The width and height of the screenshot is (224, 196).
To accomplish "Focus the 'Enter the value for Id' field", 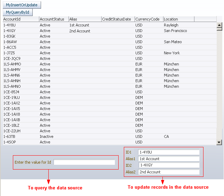I will pyautogui.click(x=84, y=162).
